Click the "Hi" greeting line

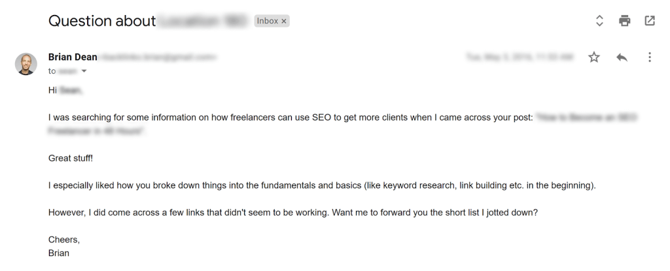[x=65, y=91]
